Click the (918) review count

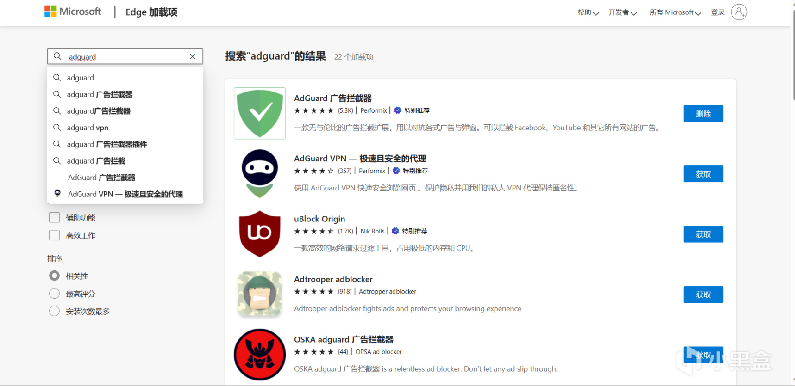point(344,292)
